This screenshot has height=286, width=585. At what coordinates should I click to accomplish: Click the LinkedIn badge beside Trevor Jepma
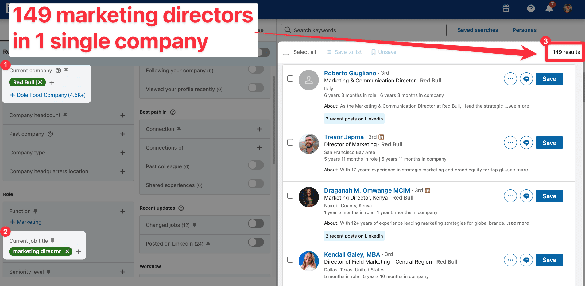pyautogui.click(x=381, y=137)
